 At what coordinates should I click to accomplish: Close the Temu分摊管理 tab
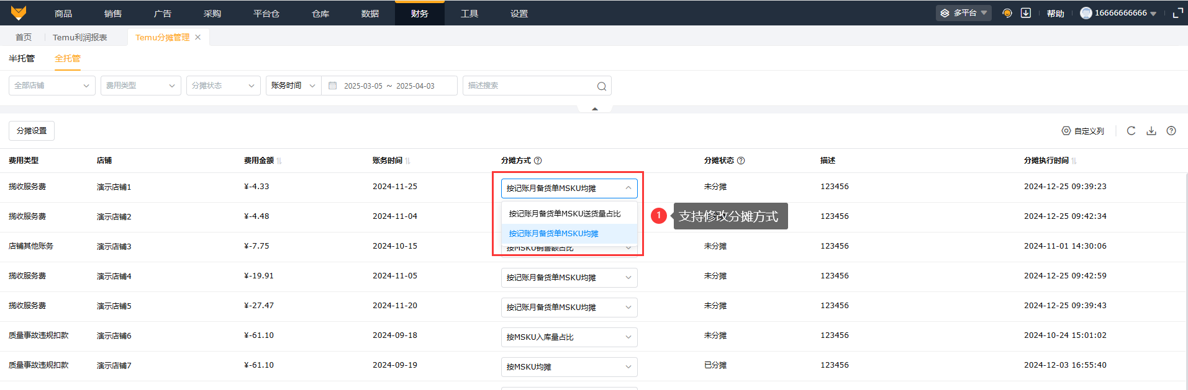[198, 37]
